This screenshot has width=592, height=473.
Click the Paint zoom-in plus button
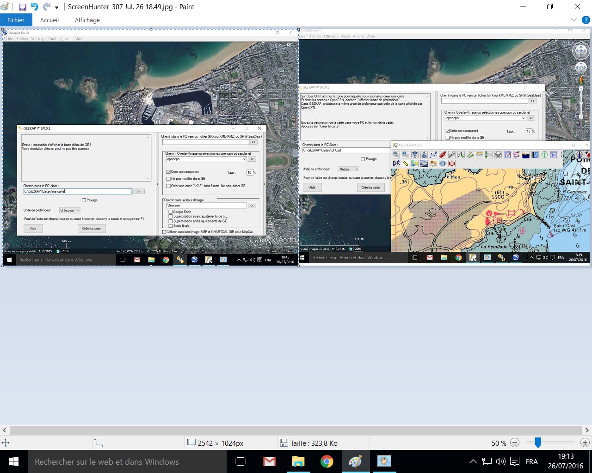tap(585, 443)
